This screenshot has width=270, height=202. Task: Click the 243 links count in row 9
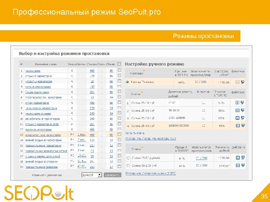(92, 113)
